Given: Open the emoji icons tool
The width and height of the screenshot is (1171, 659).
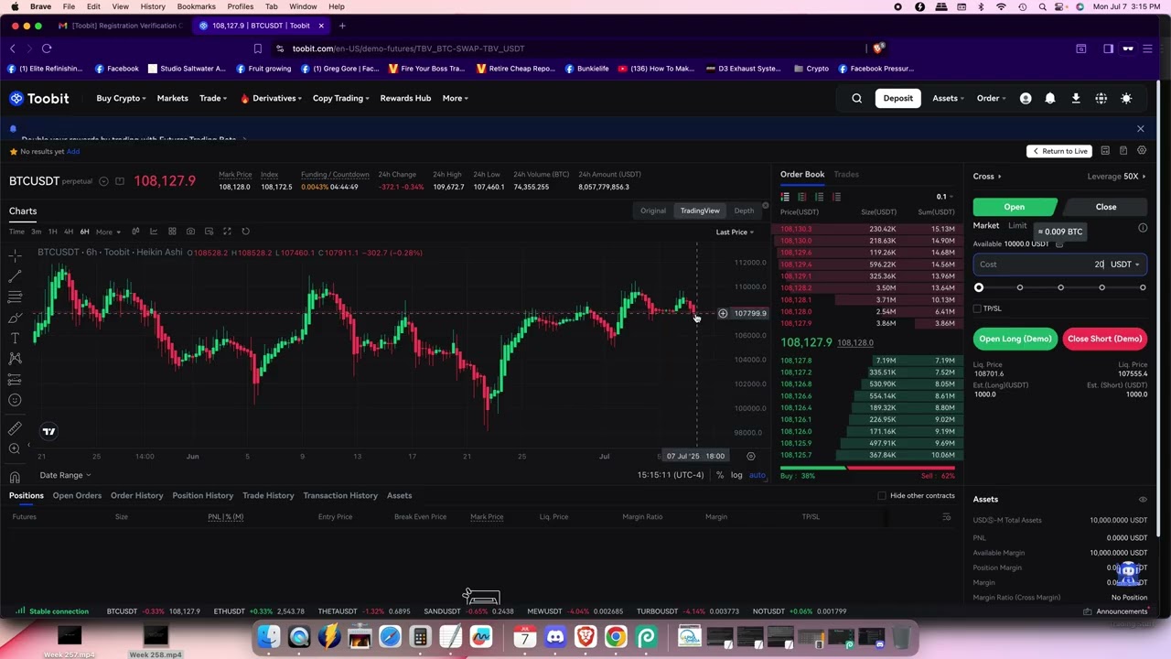Looking at the screenshot, I should (15, 400).
